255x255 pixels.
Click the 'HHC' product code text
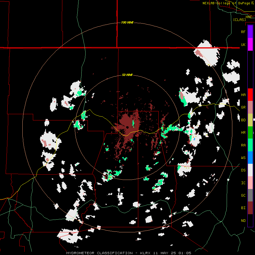tap(249, 17)
